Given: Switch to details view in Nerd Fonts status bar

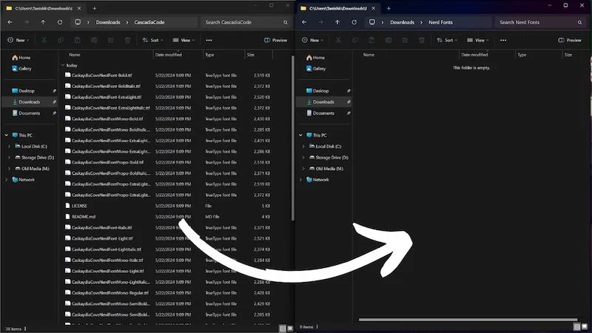Looking at the screenshot, I should coord(576,327).
